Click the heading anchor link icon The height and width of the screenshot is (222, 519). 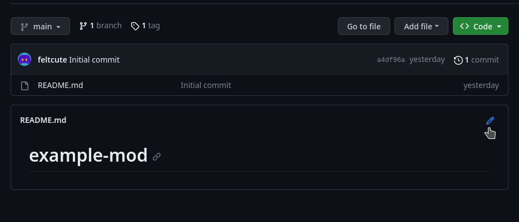pyautogui.click(x=157, y=157)
